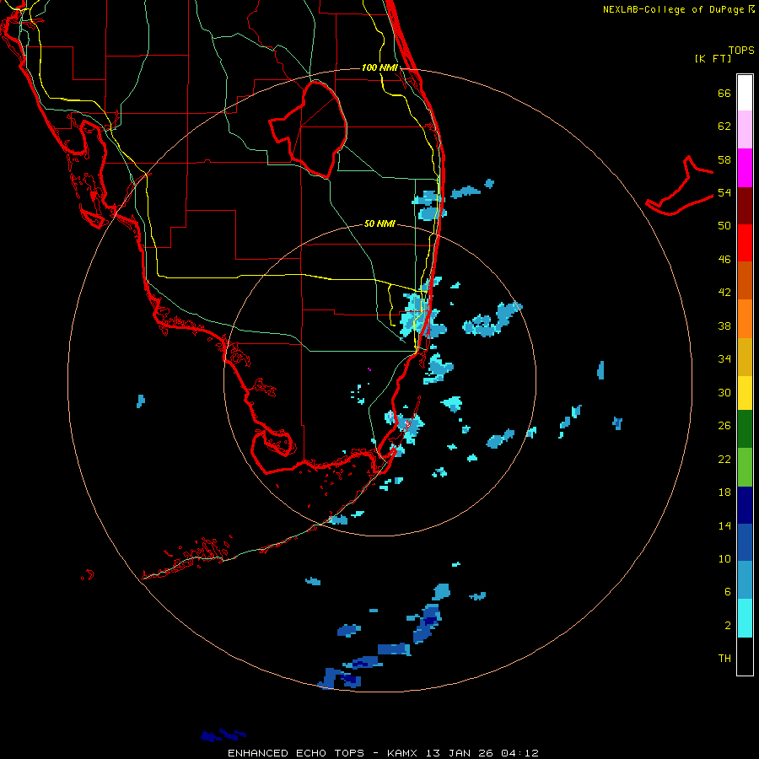Click the 22 legend value
This screenshot has width=759, height=759.
724,459
